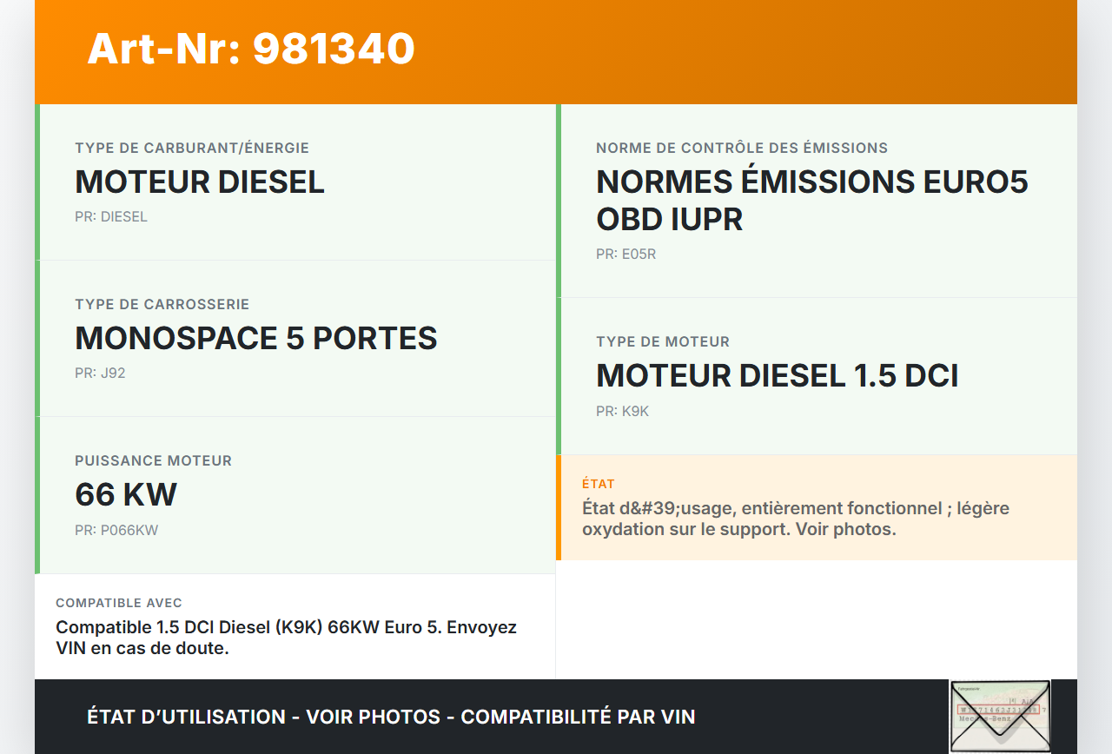Select NORMES ÉMISSIONS EURO5 OBD IUPR text
Screen dimensions: 1112x754
coord(811,201)
